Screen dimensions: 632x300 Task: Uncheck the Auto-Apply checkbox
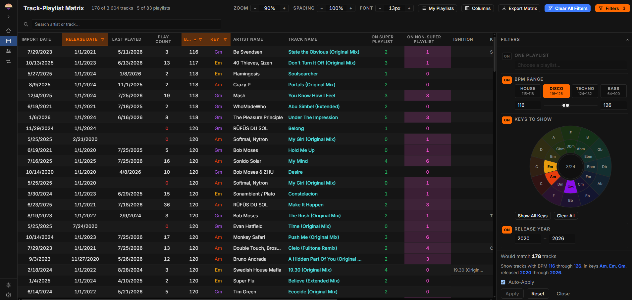click(x=503, y=282)
